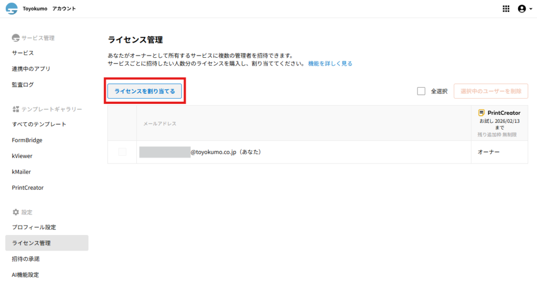Viewport: 537px width, 301px height.
Task: Open プロフィール設定 in sidebar
Action: [x=34, y=227]
